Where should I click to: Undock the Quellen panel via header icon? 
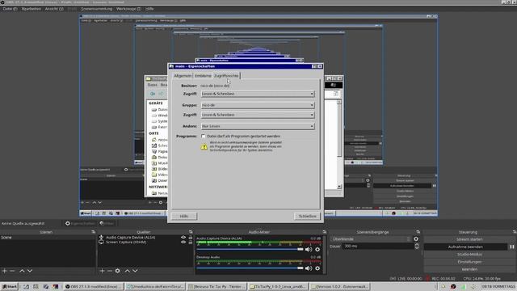coord(191,232)
